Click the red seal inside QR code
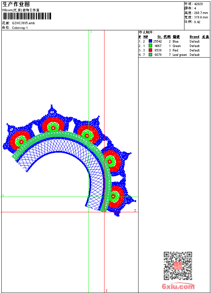 178,266
